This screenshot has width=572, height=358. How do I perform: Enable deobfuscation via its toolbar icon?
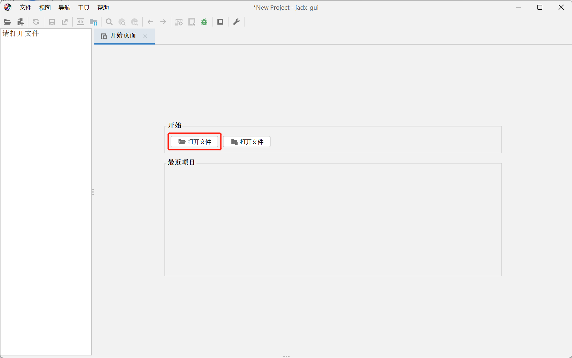click(x=178, y=22)
